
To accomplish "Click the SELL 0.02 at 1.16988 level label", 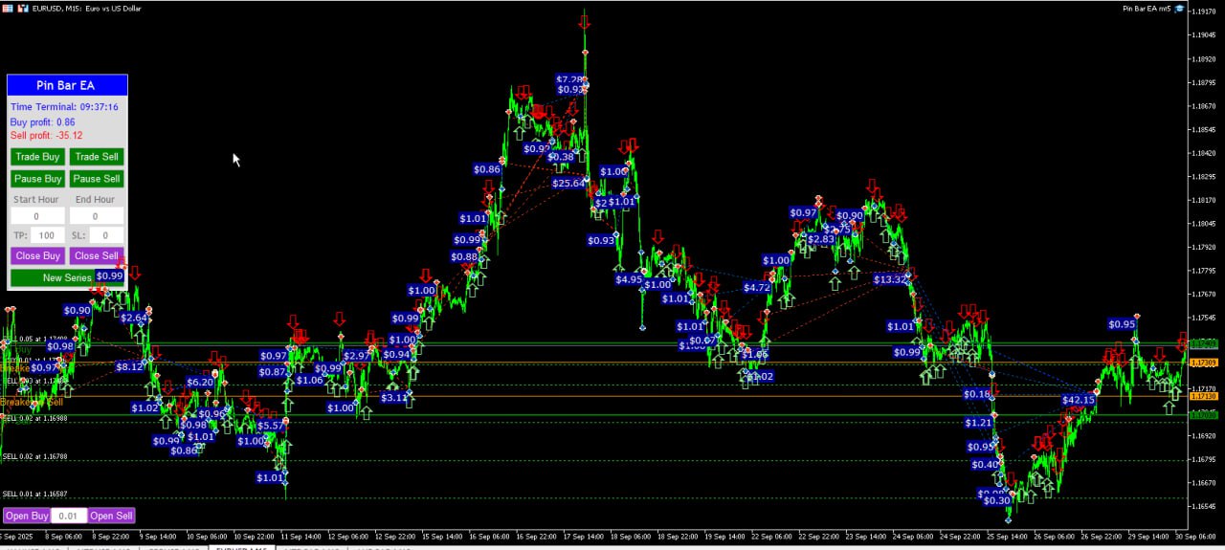I will coord(34,418).
